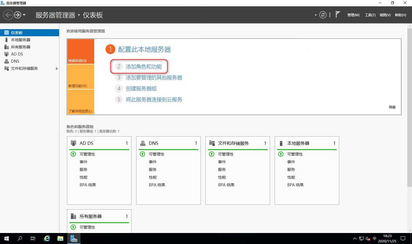This screenshot has width=412, height=244.
Task: Click 配置此本地服务器 link
Action: tap(144, 49)
